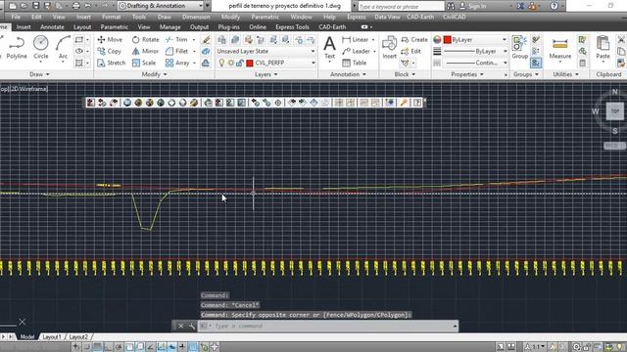Toggle freeze sun icon for CVL_PERFP layer

pyautogui.click(x=231, y=63)
